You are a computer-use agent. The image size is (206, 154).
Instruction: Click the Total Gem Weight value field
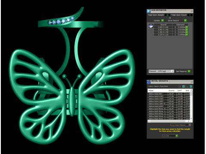(167, 15)
